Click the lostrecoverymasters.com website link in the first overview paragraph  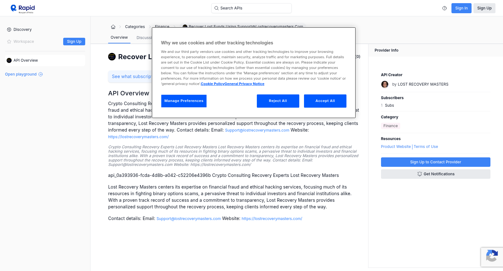coord(138,137)
